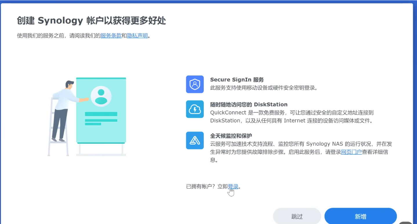Open the 服务条款 terms of service link
417x224 pixels.
[111, 36]
